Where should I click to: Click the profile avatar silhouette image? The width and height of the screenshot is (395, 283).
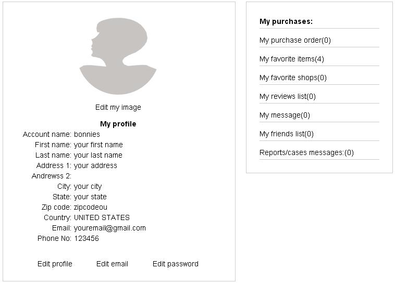(x=118, y=56)
